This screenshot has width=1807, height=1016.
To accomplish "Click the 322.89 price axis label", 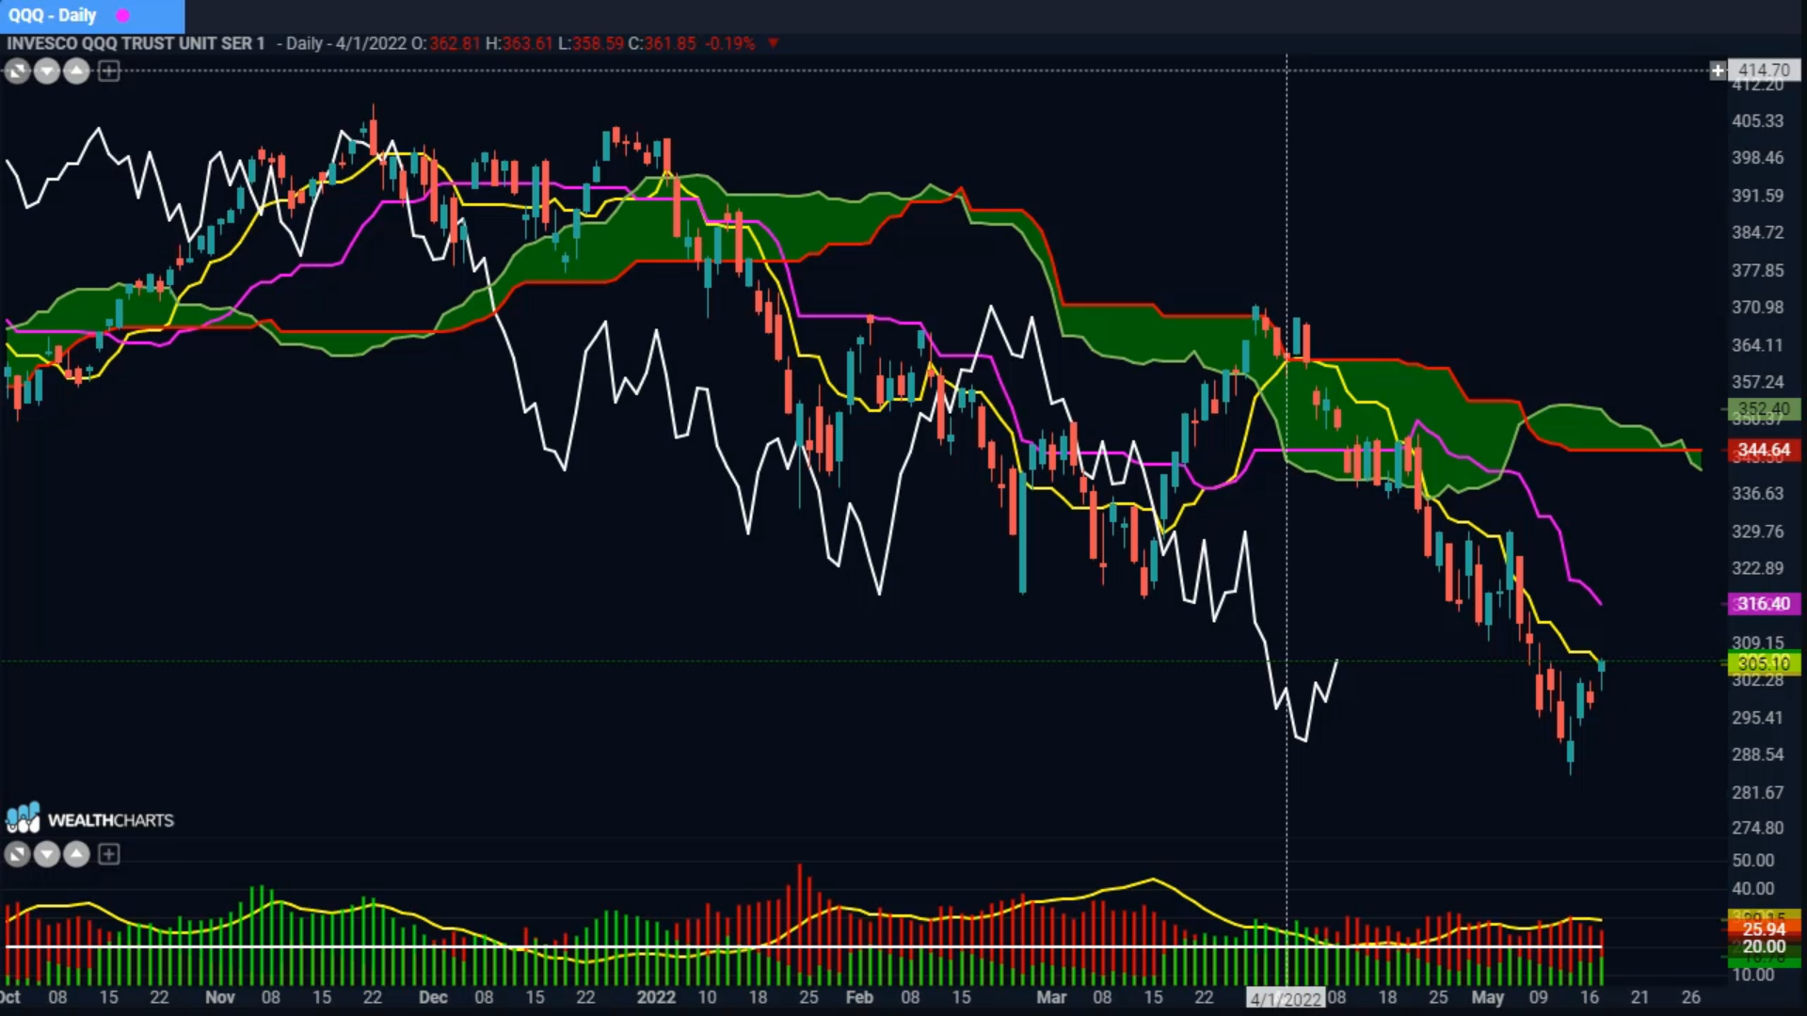I will 1758,568.
